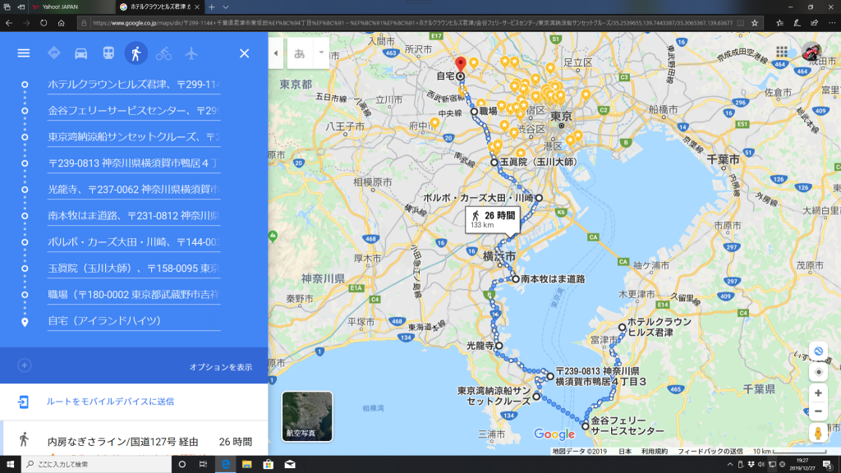Switch to flight directions mode
The height and width of the screenshot is (473, 841).
click(x=191, y=53)
